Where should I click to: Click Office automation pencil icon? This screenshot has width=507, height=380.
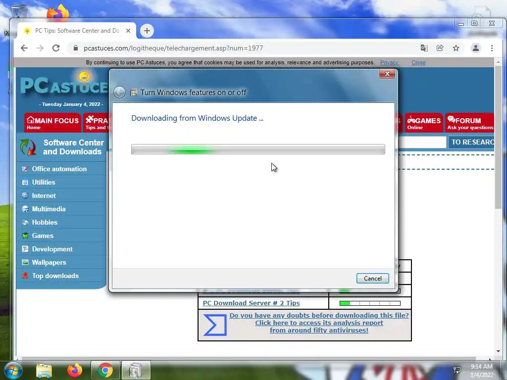pyautogui.click(x=25, y=169)
